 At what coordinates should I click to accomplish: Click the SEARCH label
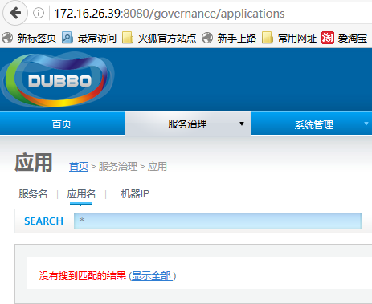click(43, 221)
